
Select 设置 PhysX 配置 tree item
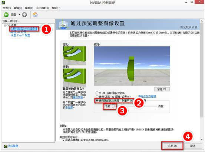pos(20,35)
